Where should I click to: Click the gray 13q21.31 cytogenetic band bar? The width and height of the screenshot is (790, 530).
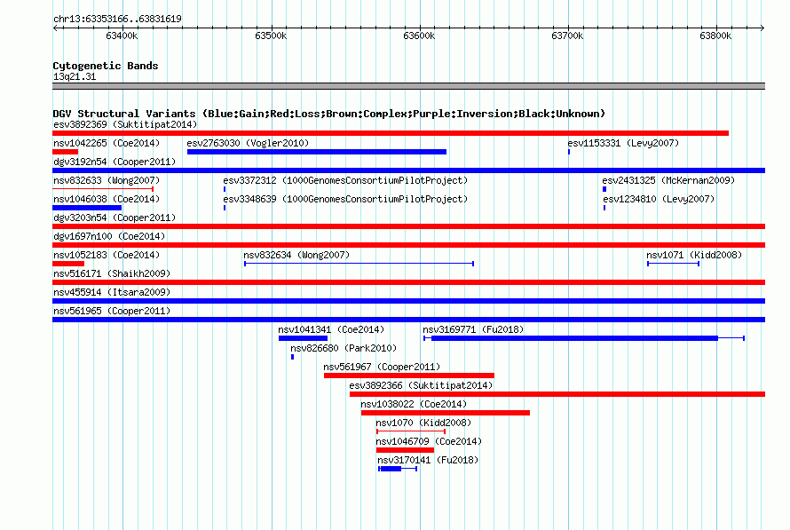408,86
